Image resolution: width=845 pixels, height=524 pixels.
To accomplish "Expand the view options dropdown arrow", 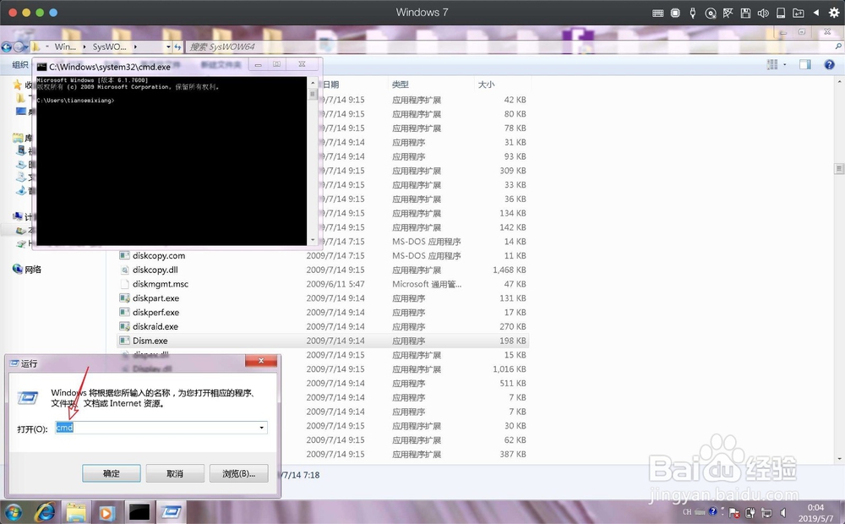I will 785,65.
